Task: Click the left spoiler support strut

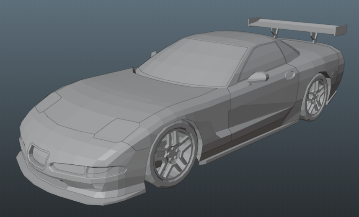Action: [x=274, y=32]
